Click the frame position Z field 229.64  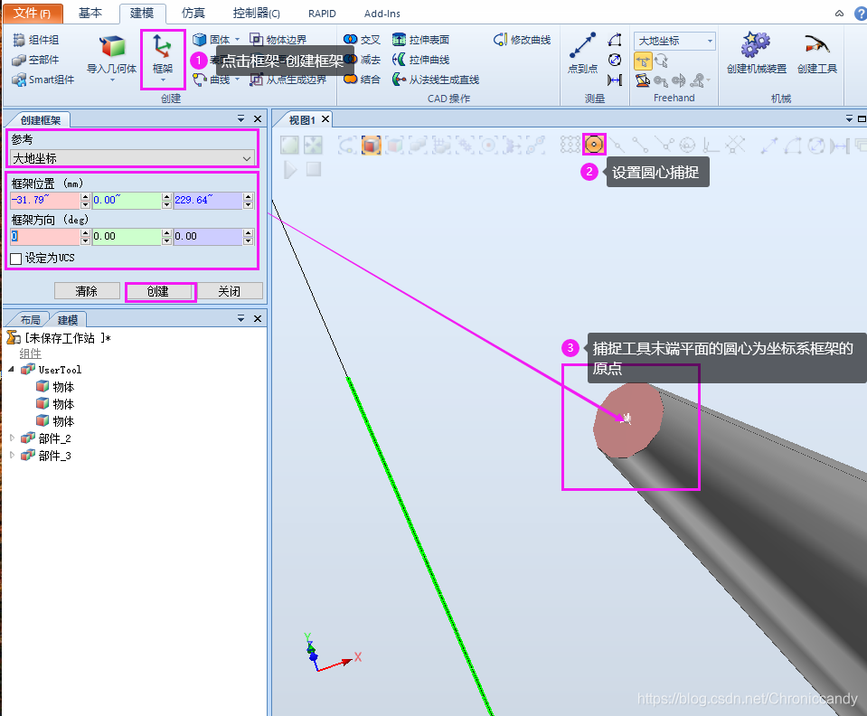208,200
